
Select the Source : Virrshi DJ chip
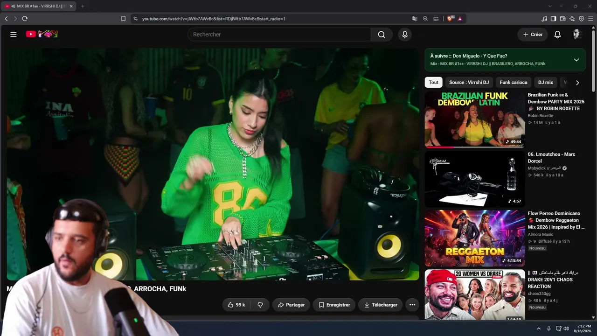tap(469, 83)
